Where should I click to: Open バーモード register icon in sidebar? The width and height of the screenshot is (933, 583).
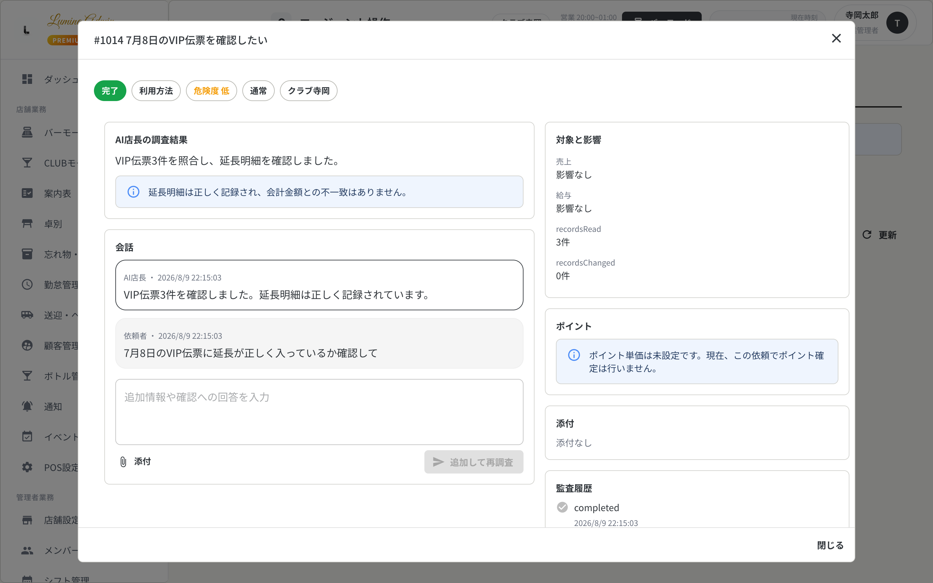pyautogui.click(x=27, y=132)
